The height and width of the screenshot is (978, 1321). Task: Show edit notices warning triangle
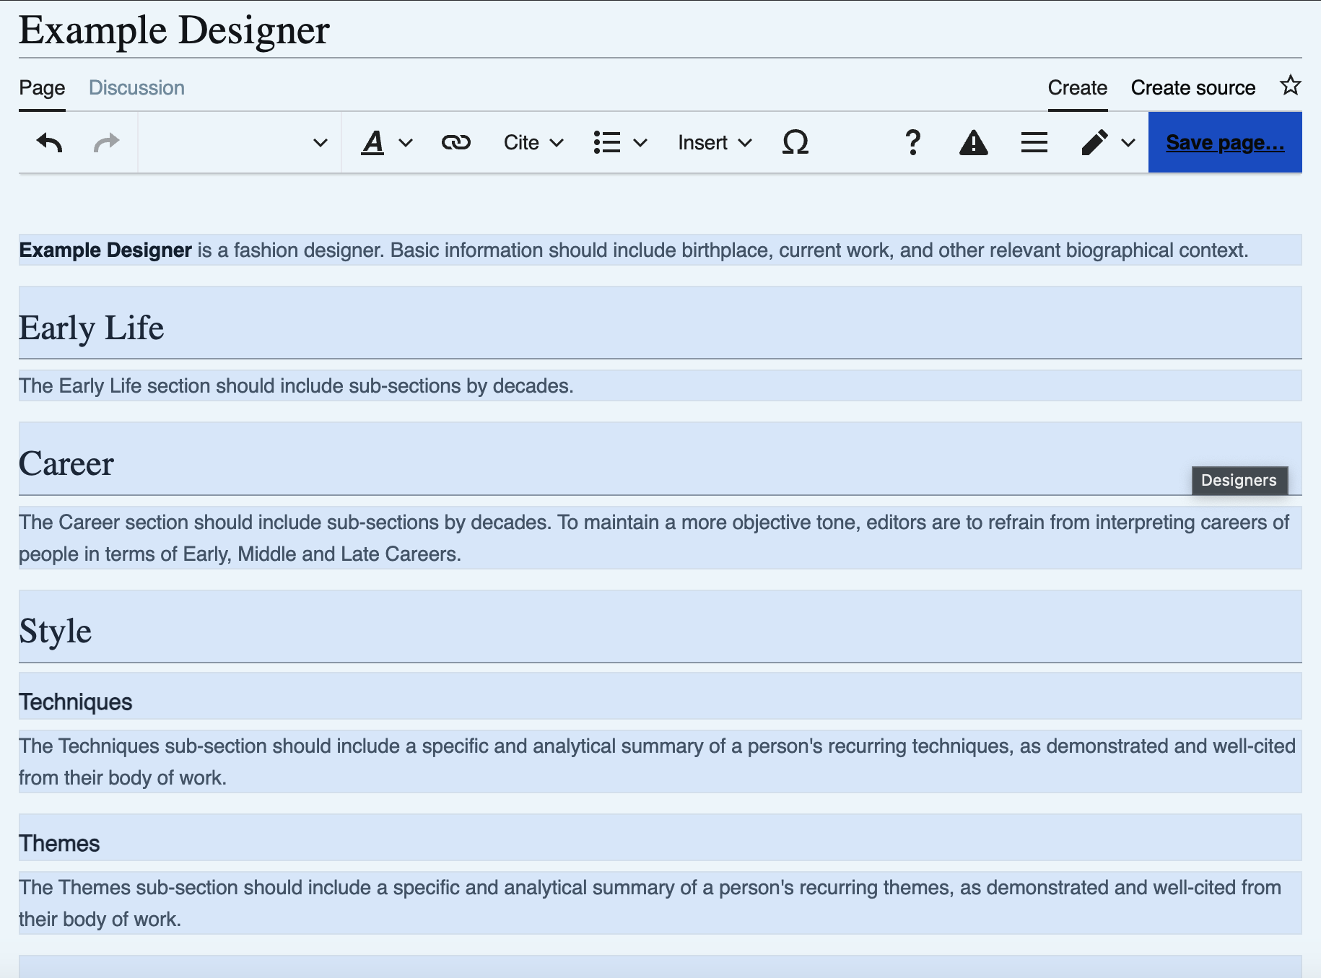tap(974, 142)
